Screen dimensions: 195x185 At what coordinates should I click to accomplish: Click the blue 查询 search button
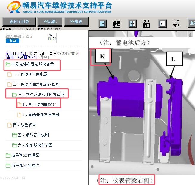13,41
